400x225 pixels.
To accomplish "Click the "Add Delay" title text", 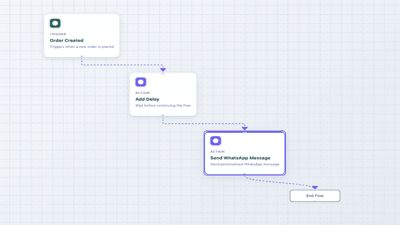I will point(147,99).
